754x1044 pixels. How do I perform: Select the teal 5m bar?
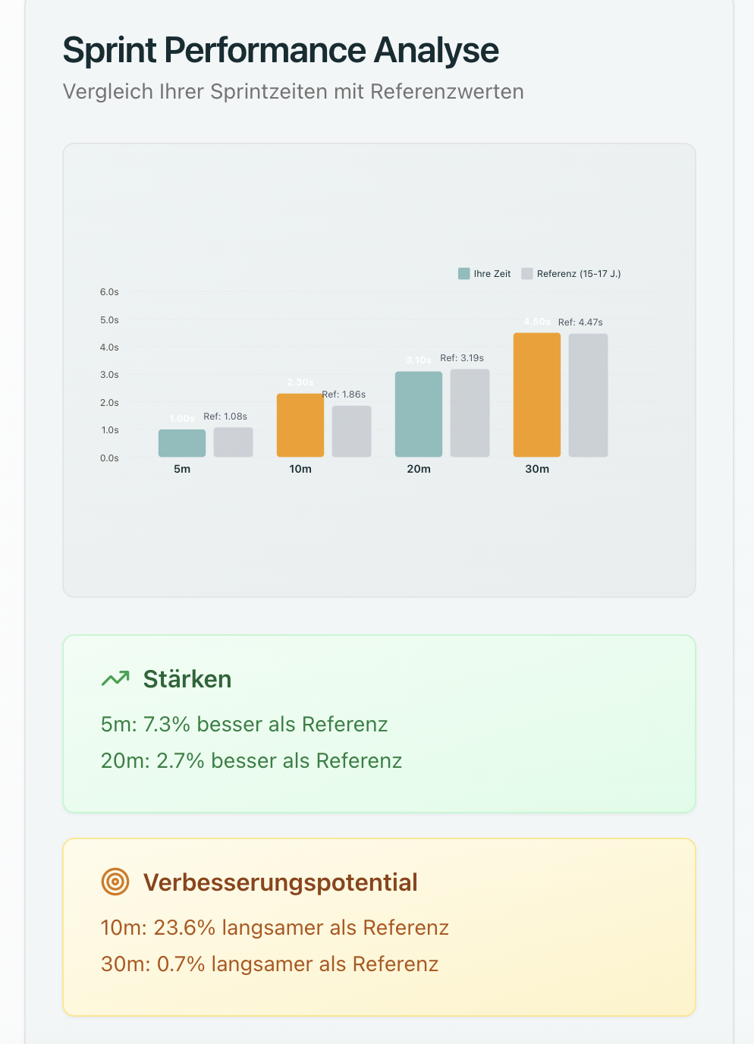182,443
